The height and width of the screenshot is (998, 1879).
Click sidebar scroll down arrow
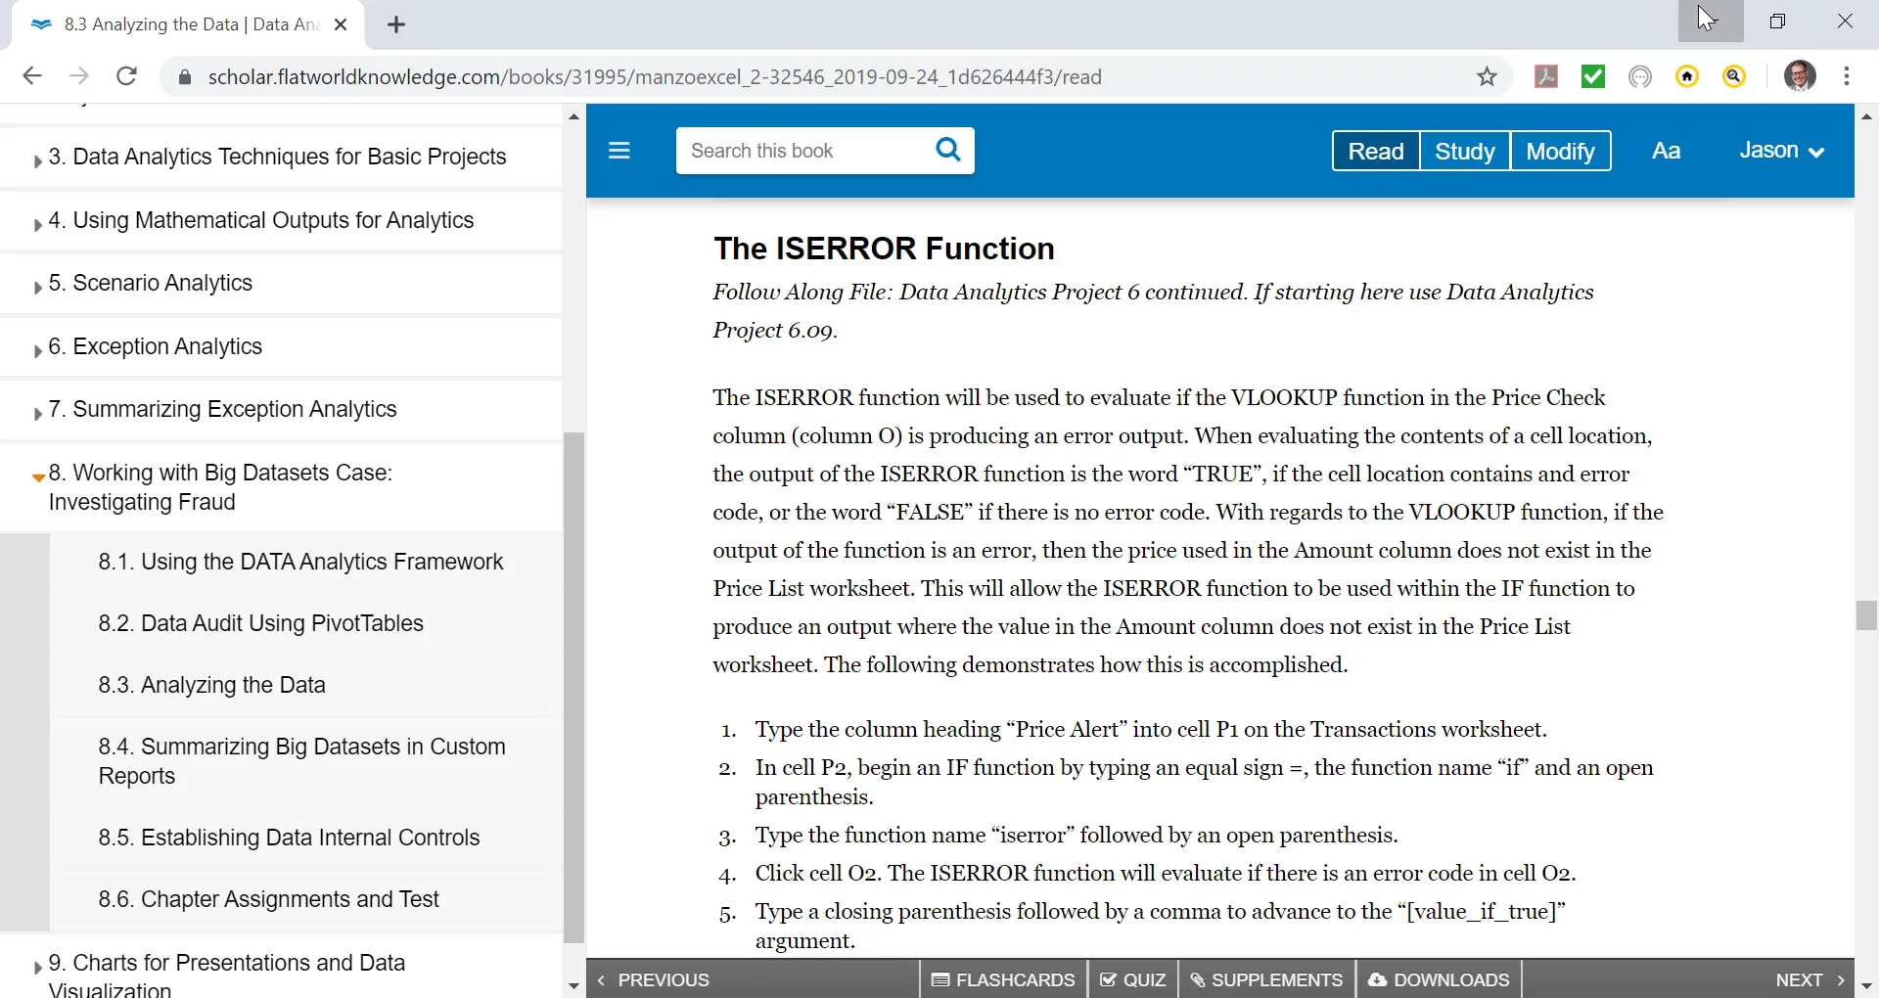[x=574, y=986]
